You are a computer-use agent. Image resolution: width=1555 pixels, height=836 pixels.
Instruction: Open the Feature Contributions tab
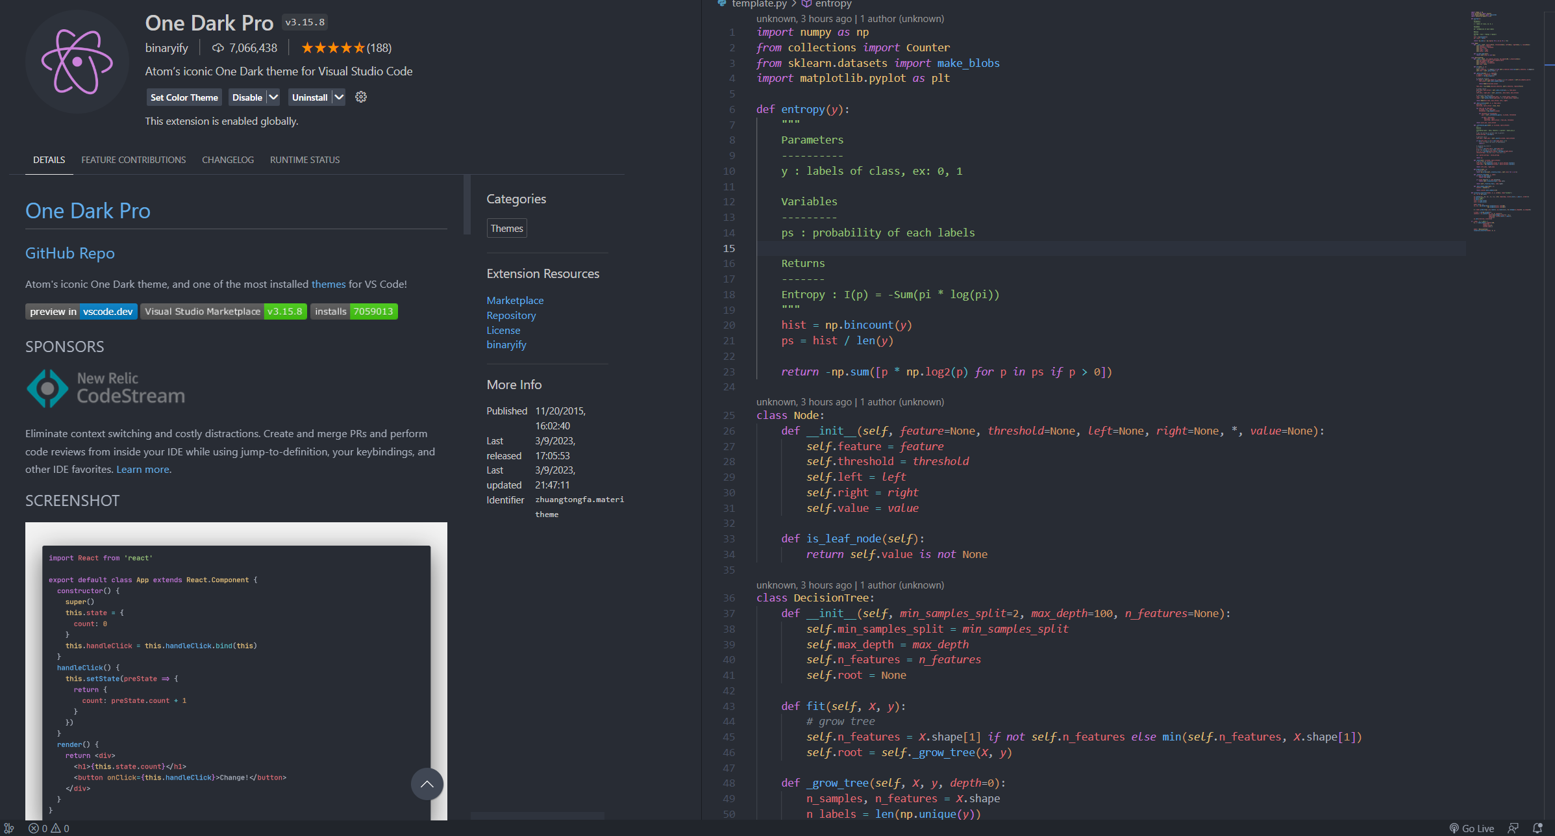pyautogui.click(x=133, y=160)
